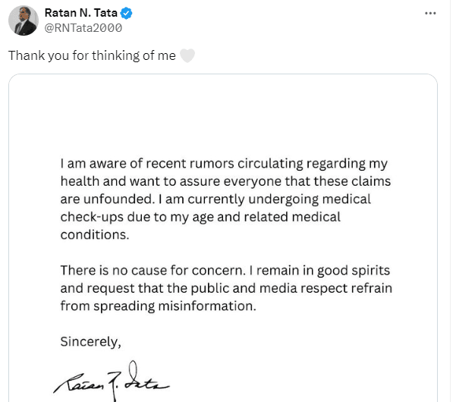Click line "check-ups due to my age"
456x402 pixels.
point(200,217)
